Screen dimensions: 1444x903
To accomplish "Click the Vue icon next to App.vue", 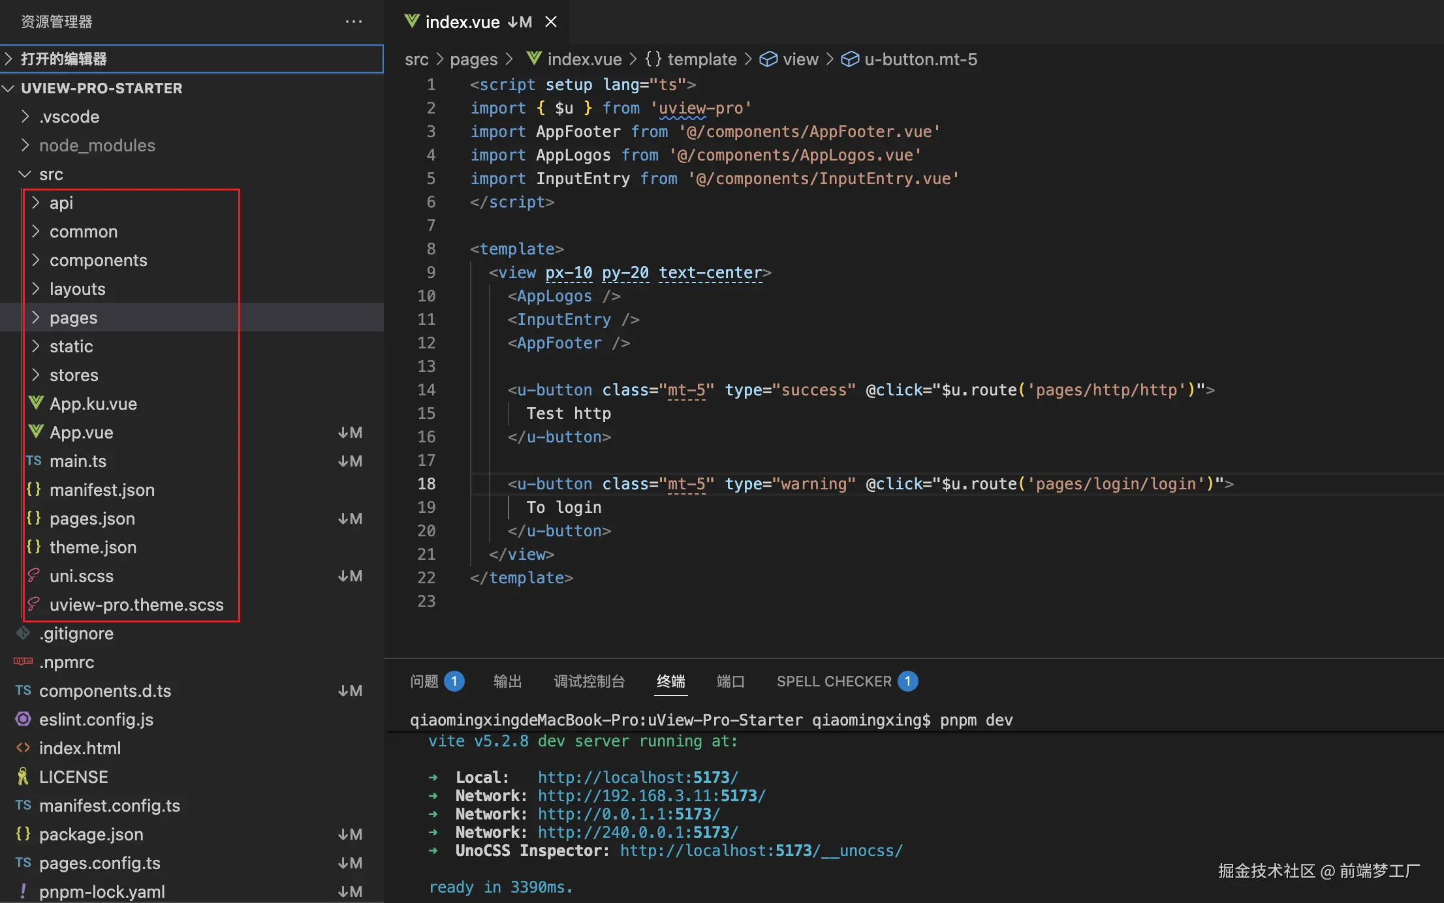I will click(37, 432).
